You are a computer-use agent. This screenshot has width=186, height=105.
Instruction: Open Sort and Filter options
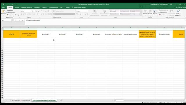[x=171, y=13]
